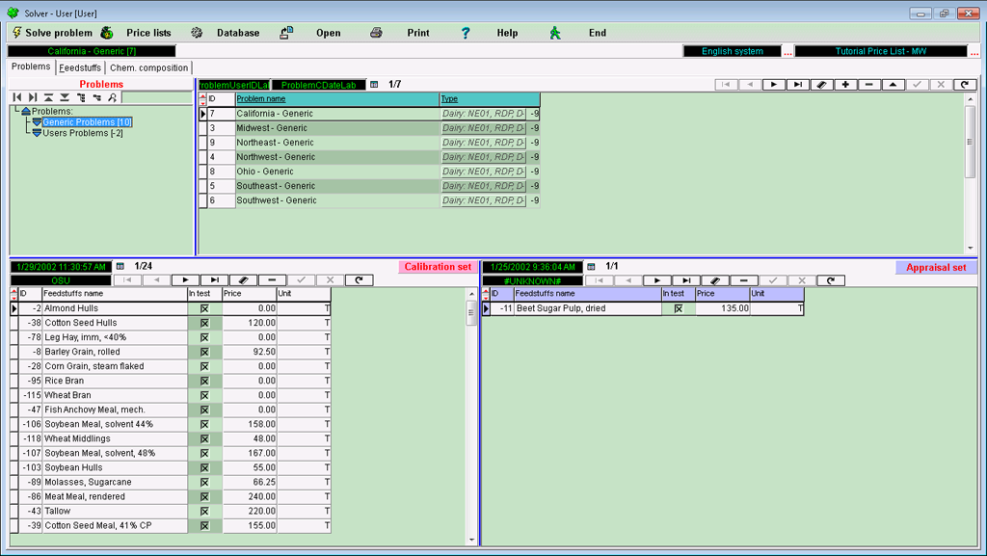Expand the Users Problems tree node
Screen dimensions: 987x556
click(x=37, y=133)
